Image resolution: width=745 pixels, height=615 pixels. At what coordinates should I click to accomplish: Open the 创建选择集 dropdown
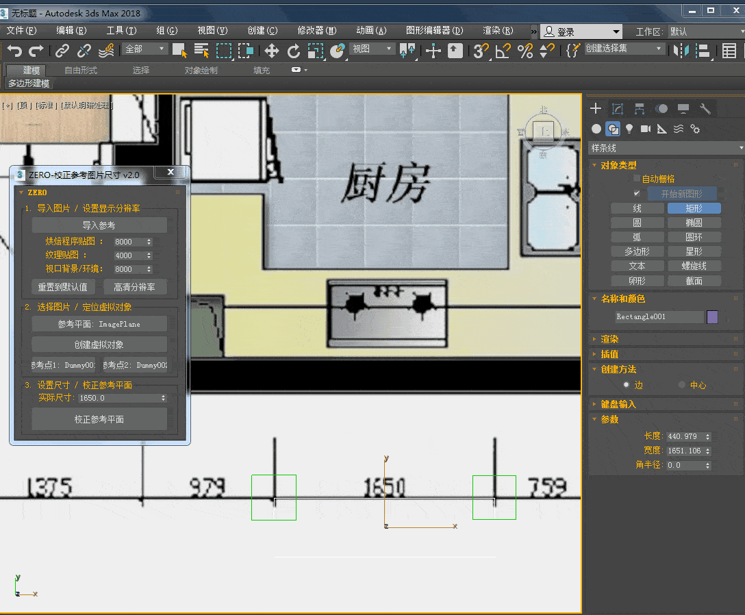623,49
